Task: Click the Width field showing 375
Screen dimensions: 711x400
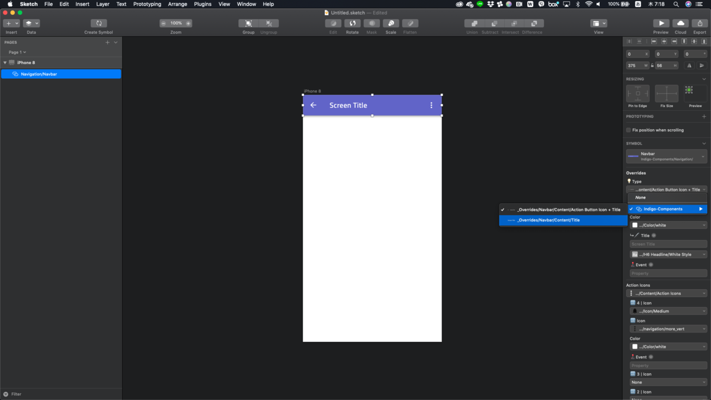Action: point(638,66)
